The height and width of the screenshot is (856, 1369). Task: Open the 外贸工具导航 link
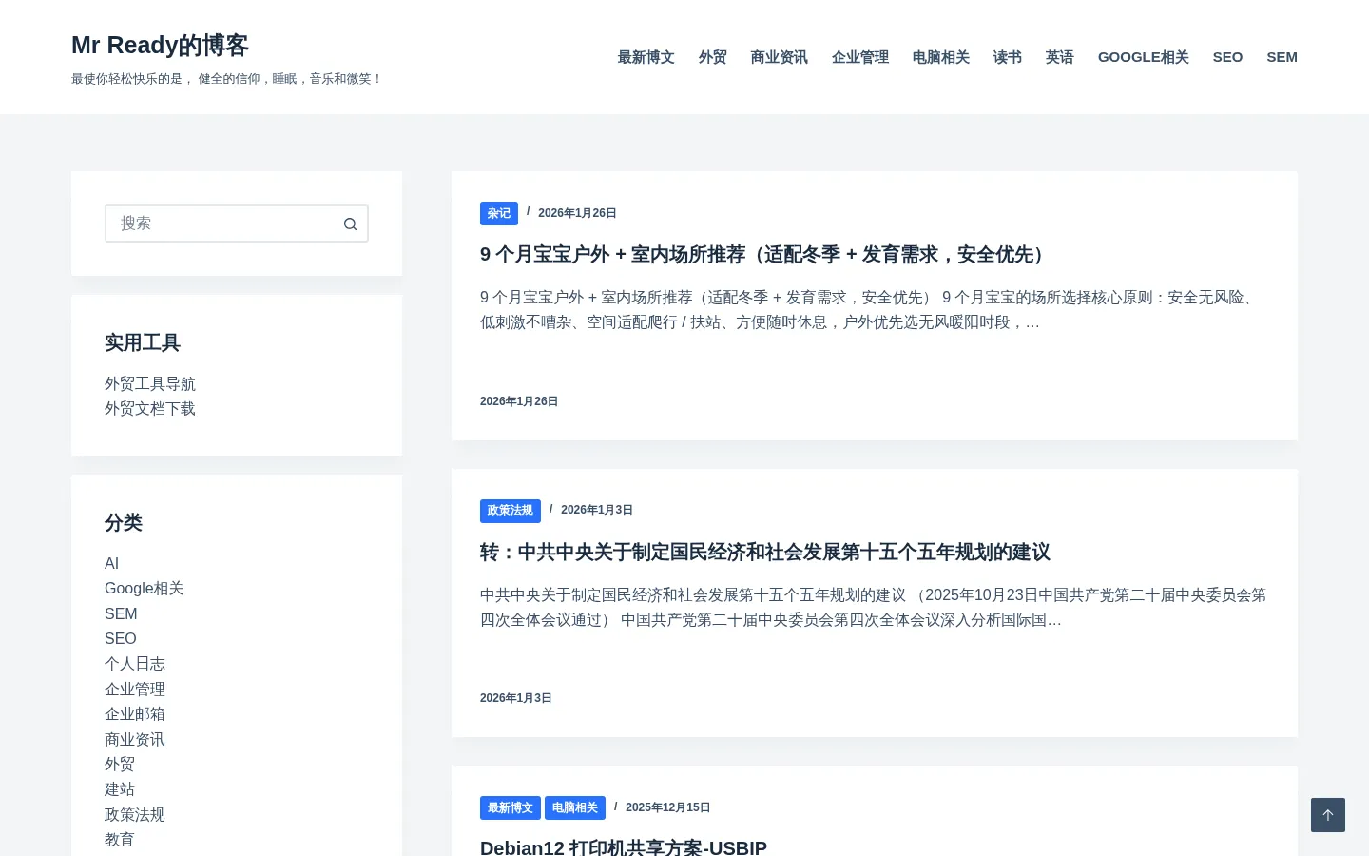click(x=150, y=383)
